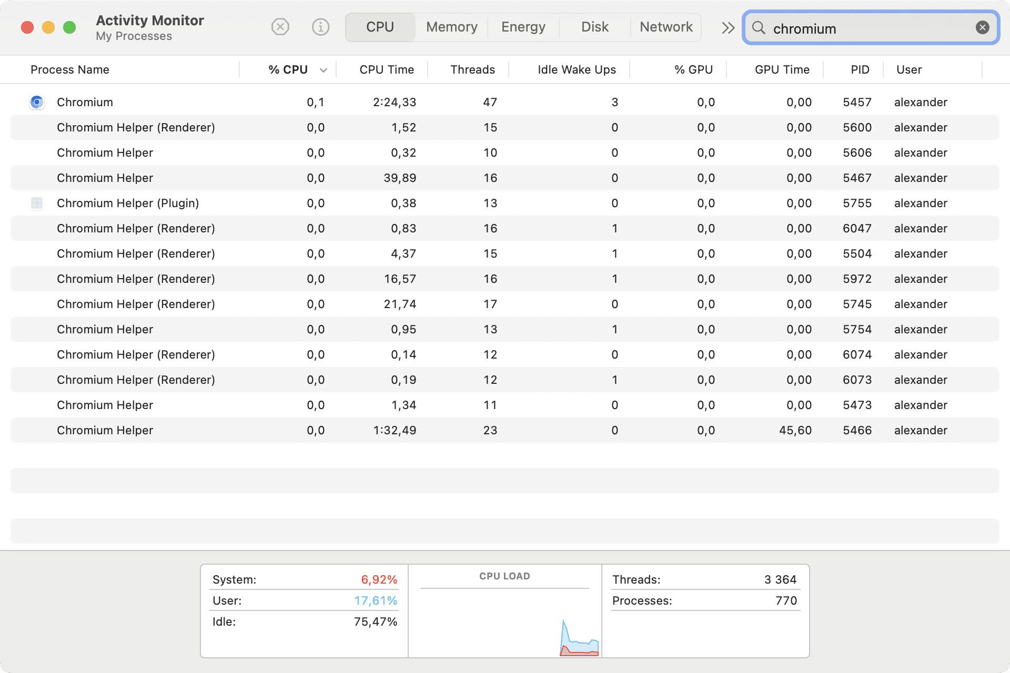Select the Chromium Helper (Plugin) process name
Image resolution: width=1010 pixels, height=673 pixels.
pos(128,203)
